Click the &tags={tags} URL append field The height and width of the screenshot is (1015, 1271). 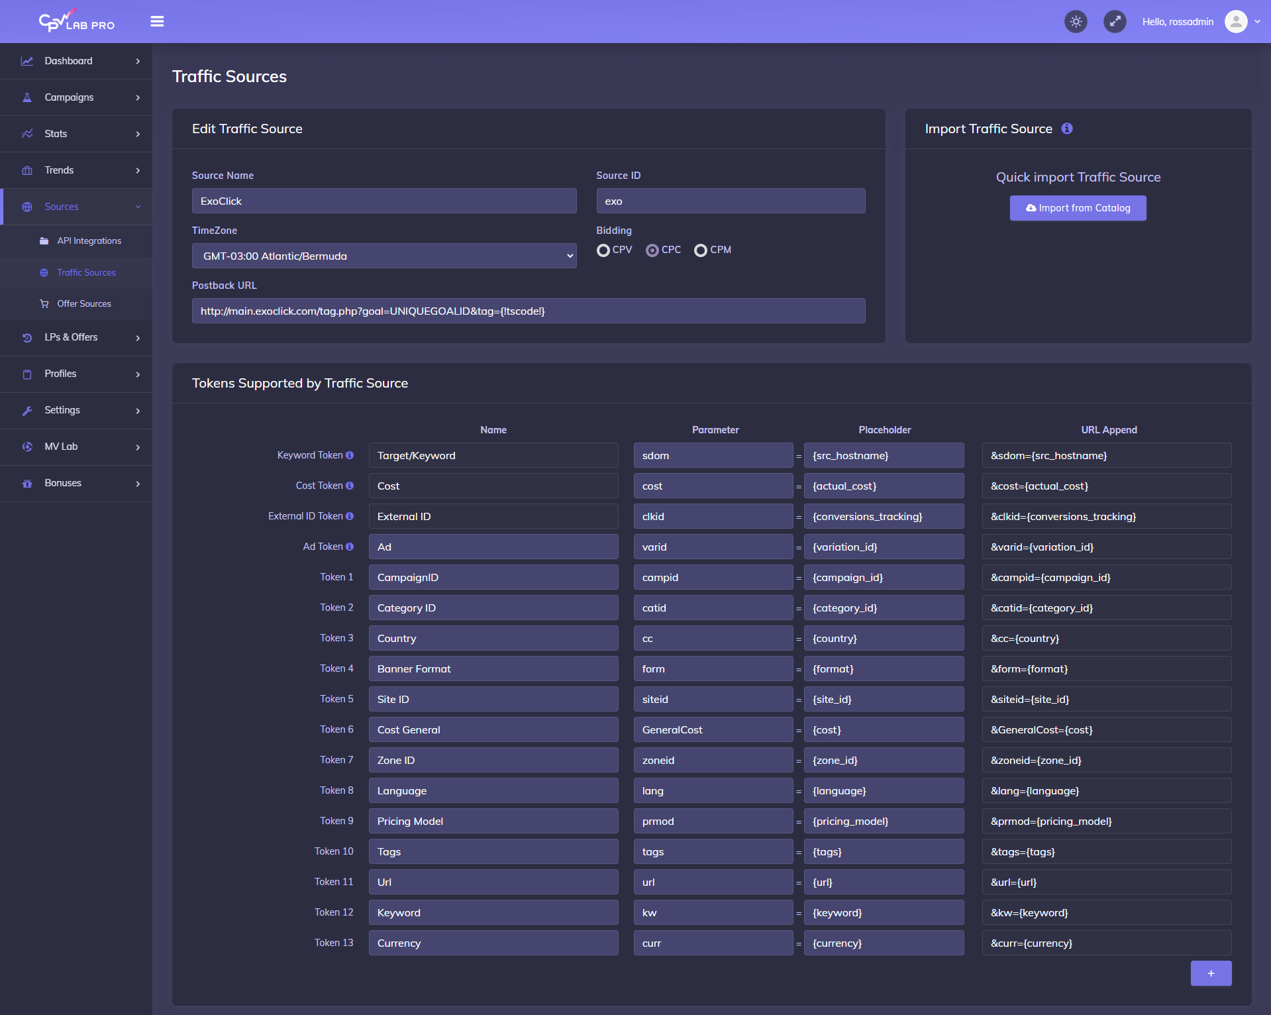click(x=1107, y=851)
